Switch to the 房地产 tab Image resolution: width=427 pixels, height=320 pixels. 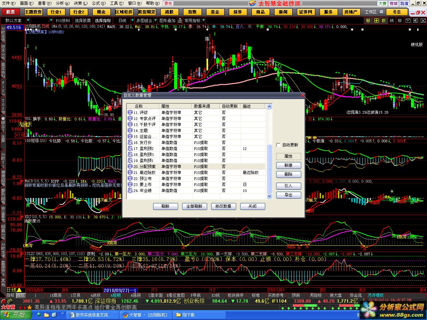(x=351, y=12)
